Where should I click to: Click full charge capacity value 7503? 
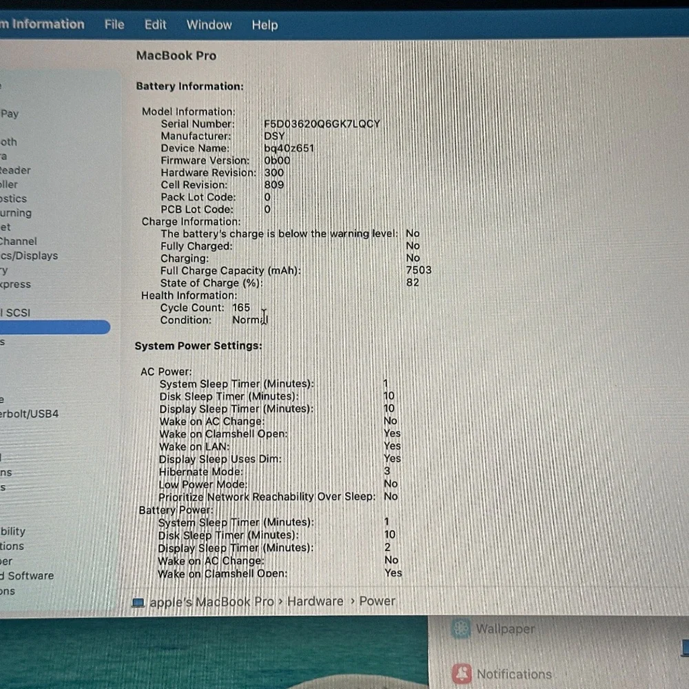point(419,270)
